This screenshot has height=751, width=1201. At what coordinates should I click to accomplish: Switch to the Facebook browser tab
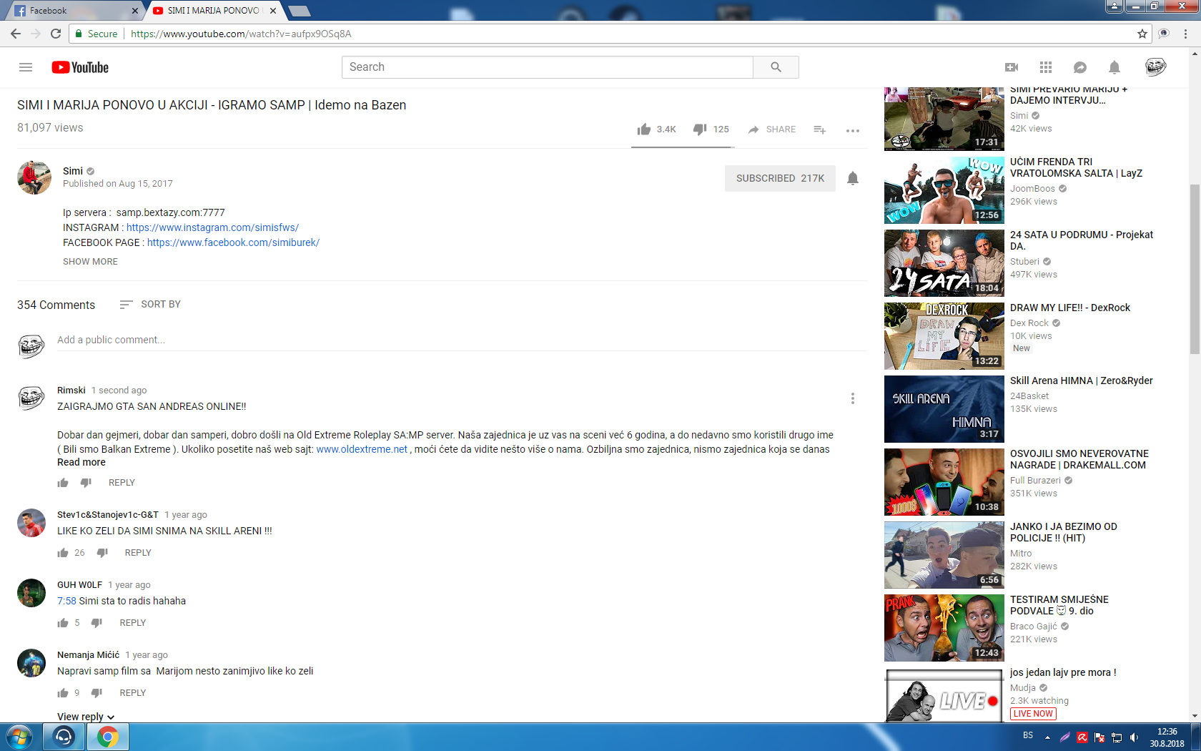75,11
